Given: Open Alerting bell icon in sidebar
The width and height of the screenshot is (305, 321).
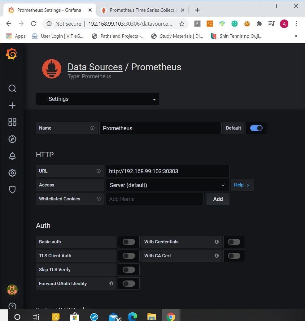Looking at the screenshot, I should (12, 156).
